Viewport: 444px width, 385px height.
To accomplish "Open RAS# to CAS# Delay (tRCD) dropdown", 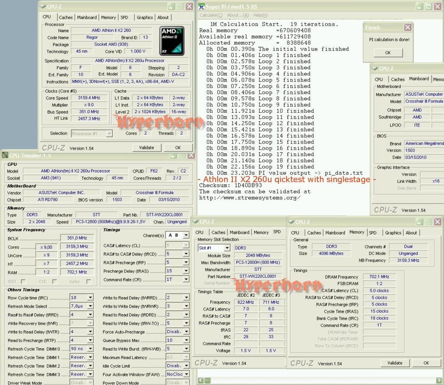I will [186, 254].
